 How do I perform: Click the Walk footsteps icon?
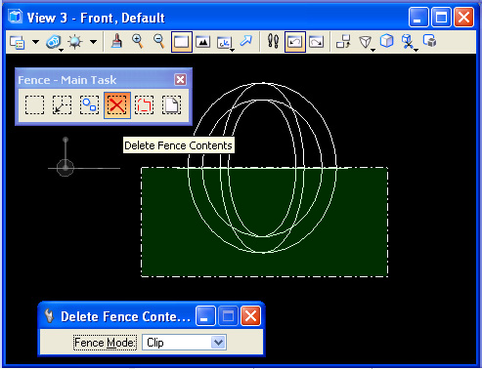click(x=273, y=42)
